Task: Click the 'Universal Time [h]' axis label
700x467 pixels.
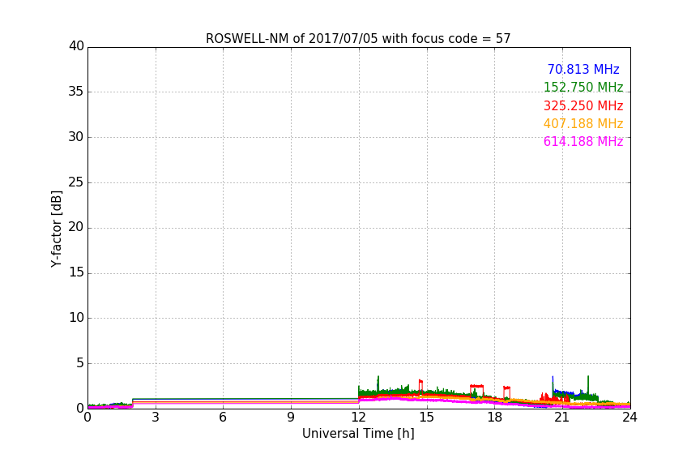Action: tap(358, 434)
